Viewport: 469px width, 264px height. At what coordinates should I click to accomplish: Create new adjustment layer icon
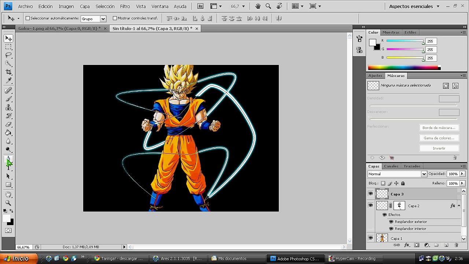[x=426, y=245]
